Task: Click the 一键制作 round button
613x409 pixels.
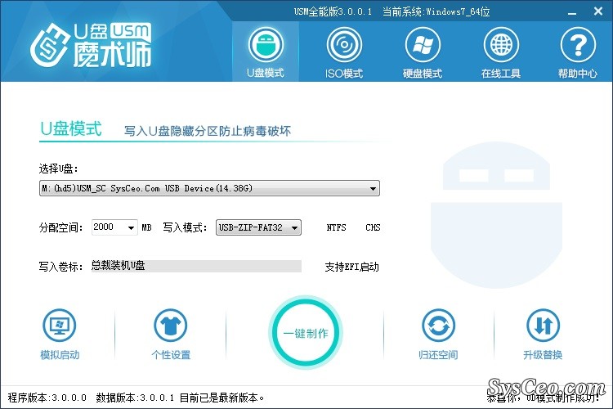Action: (x=306, y=333)
